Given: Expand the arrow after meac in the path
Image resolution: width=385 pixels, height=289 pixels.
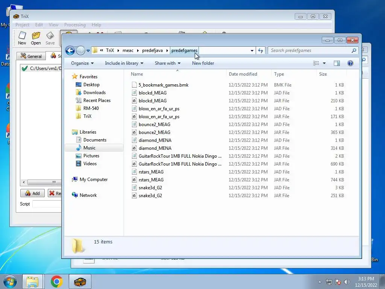Looking at the screenshot, I should click(138, 51).
